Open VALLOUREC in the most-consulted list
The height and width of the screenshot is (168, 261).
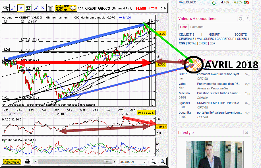click(206, 39)
